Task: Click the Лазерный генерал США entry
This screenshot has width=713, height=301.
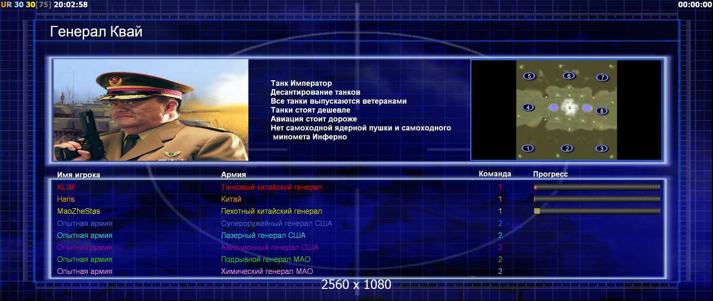Action: click(263, 235)
